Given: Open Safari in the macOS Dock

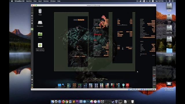Looking at the screenshot, I should point(60,101).
